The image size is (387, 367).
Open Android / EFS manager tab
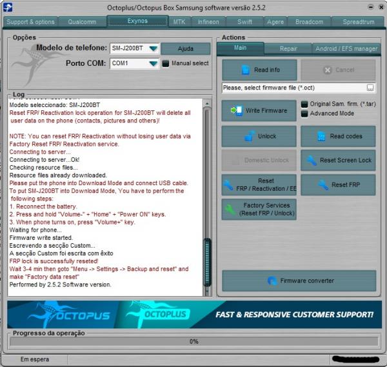point(346,49)
